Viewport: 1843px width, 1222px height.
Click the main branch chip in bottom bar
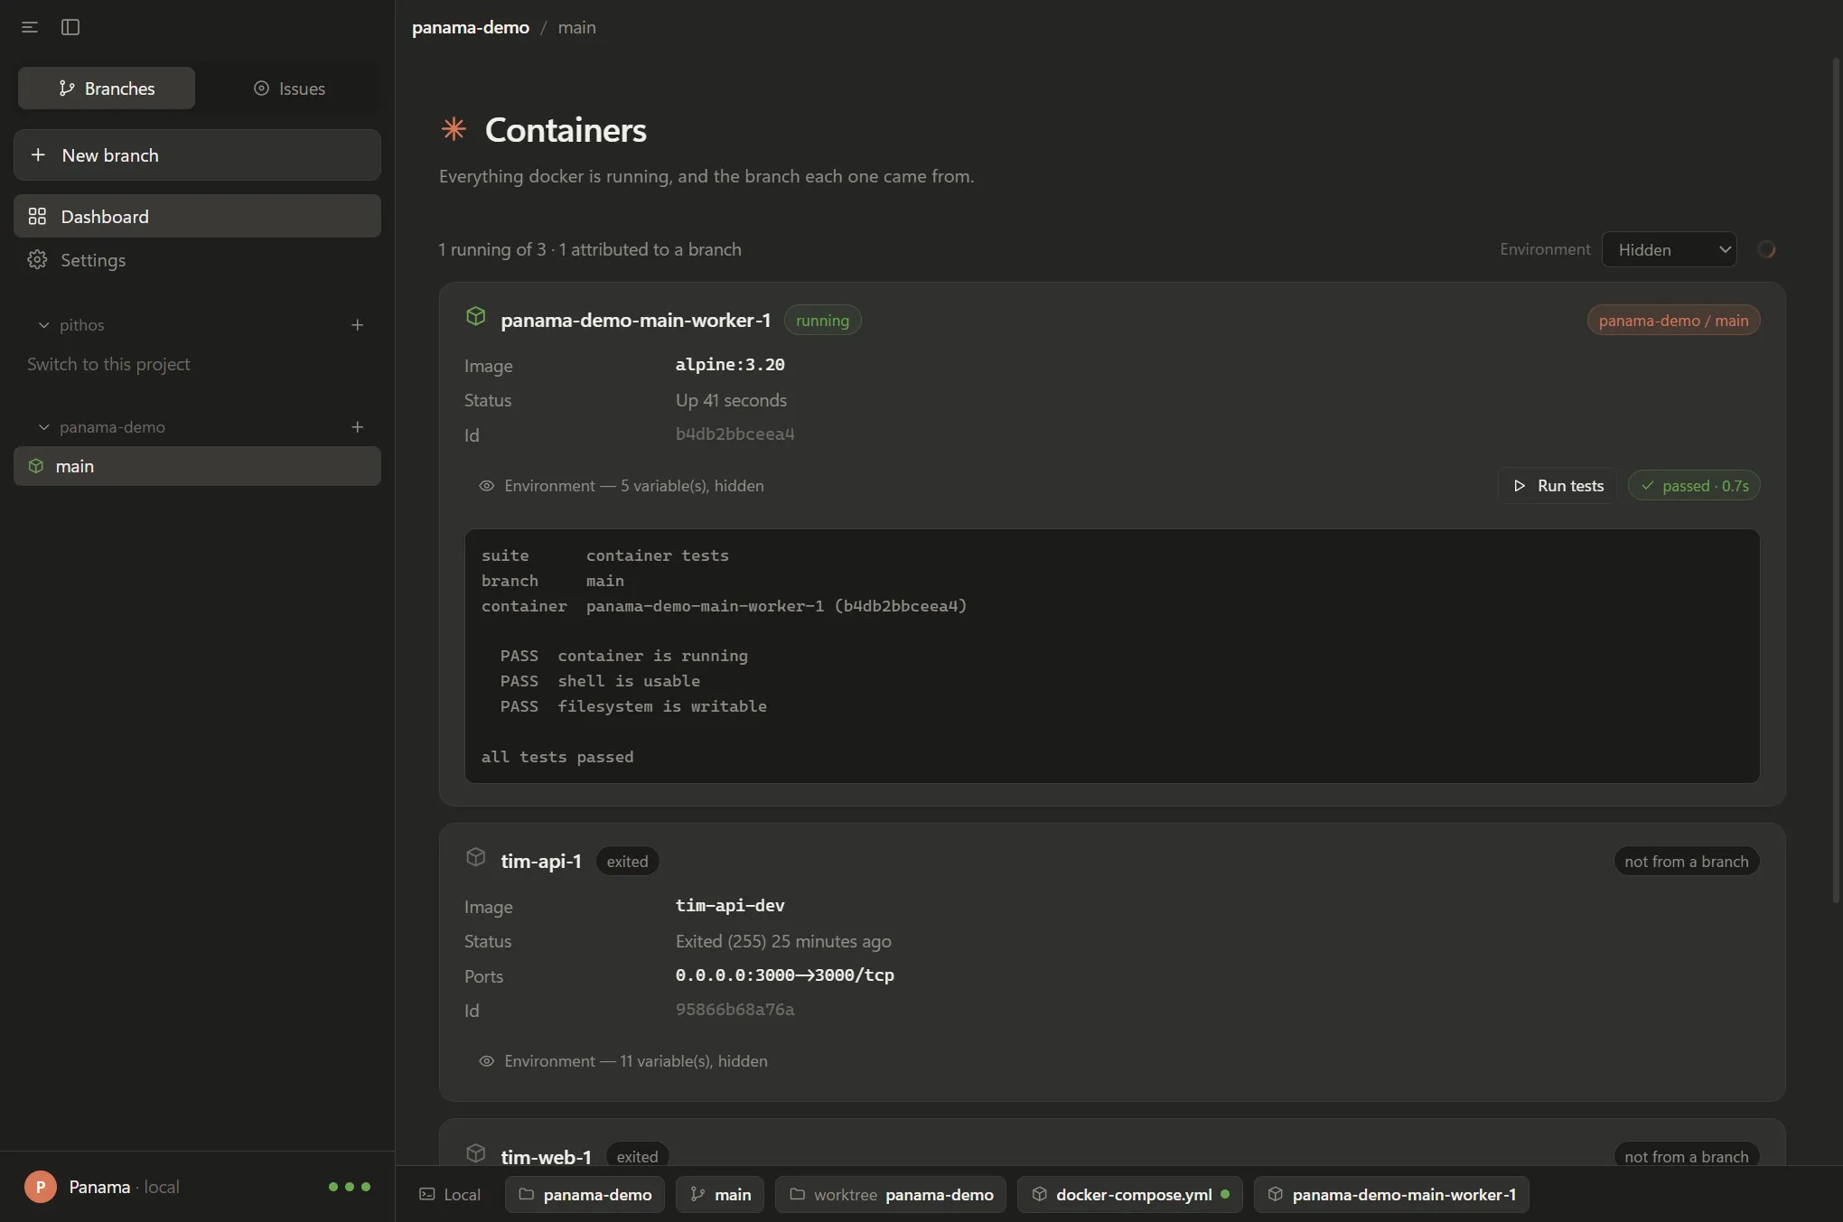[x=720, y=1195]
